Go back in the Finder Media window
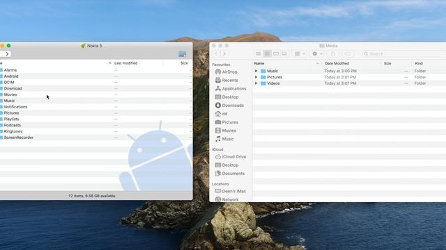Viewport: 446px width, 250px height. [216, 53]
